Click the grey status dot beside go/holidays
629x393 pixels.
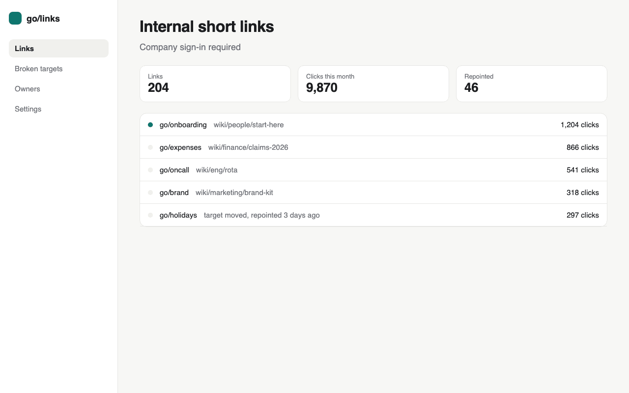(150, 215)
